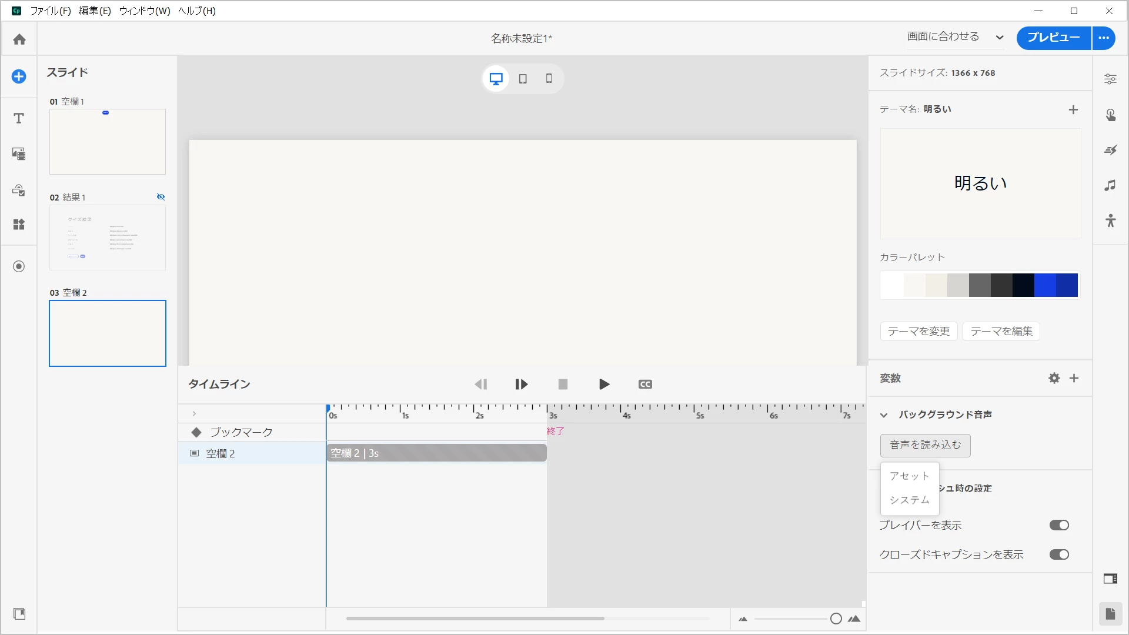Choose アセット from the audio import menu

(909, 476)
